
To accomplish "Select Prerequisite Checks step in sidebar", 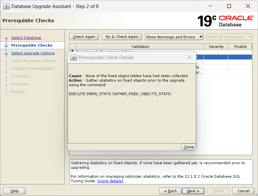I will point(32,45).
